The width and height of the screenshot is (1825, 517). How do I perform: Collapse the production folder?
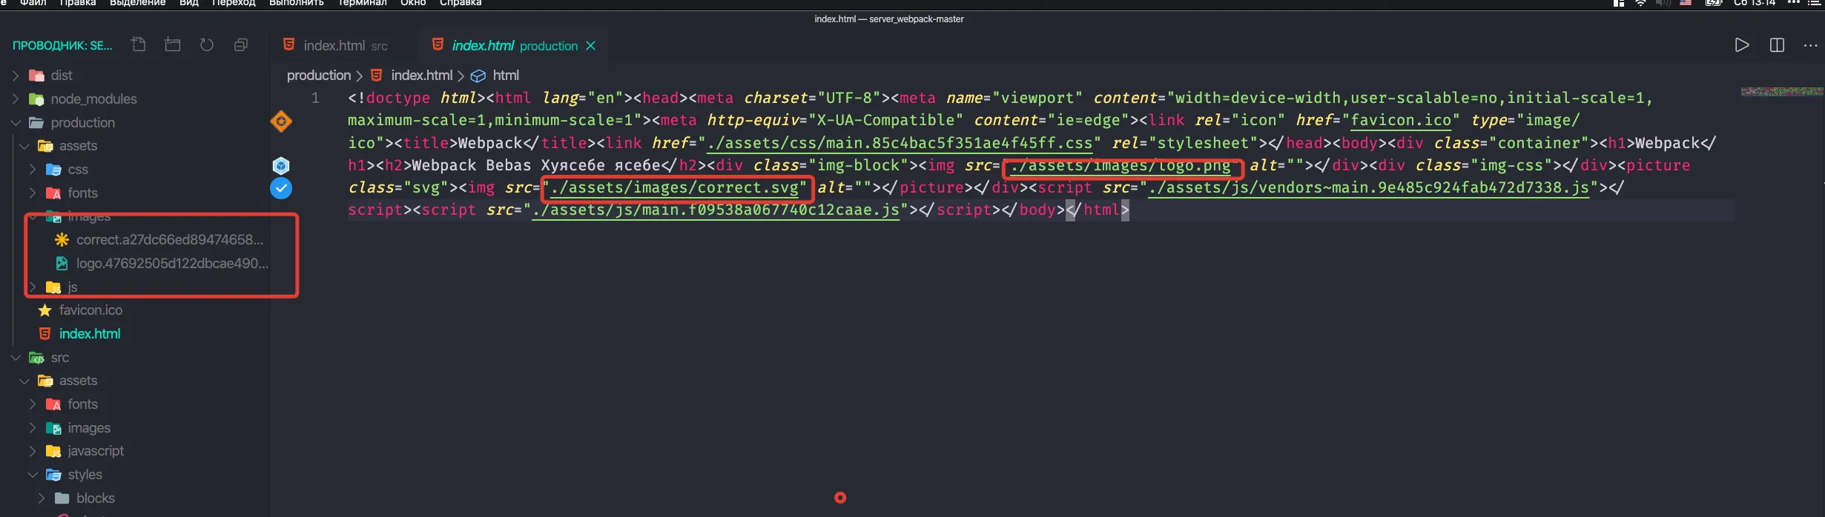(x=15, y=123)
